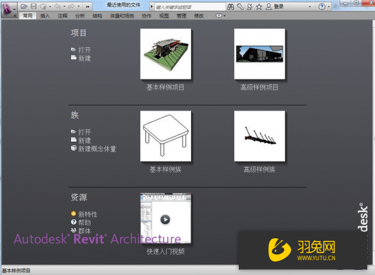The image size is (375, 275).
Task: Expand the 3D view icon dropdown arrow
Action: tap(50, 6)
